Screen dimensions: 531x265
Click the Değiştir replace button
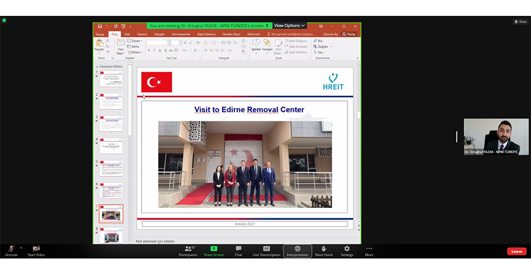coord(323,47)
